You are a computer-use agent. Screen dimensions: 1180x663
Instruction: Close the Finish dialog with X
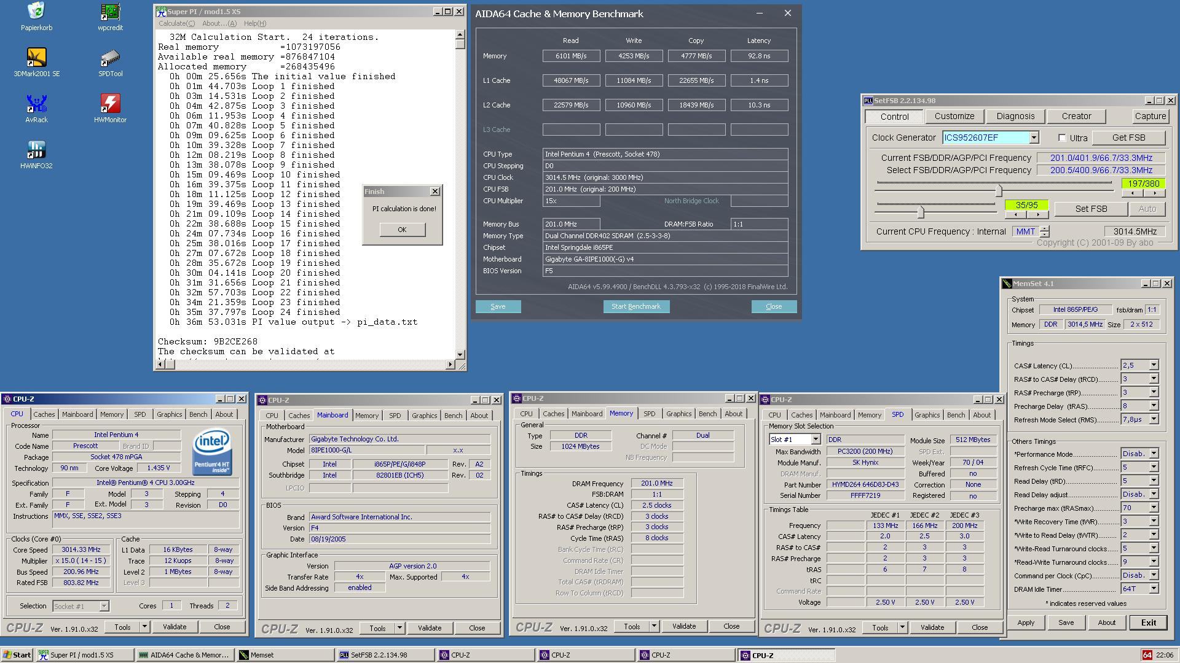pyautogui.click(x=435, y=192)
